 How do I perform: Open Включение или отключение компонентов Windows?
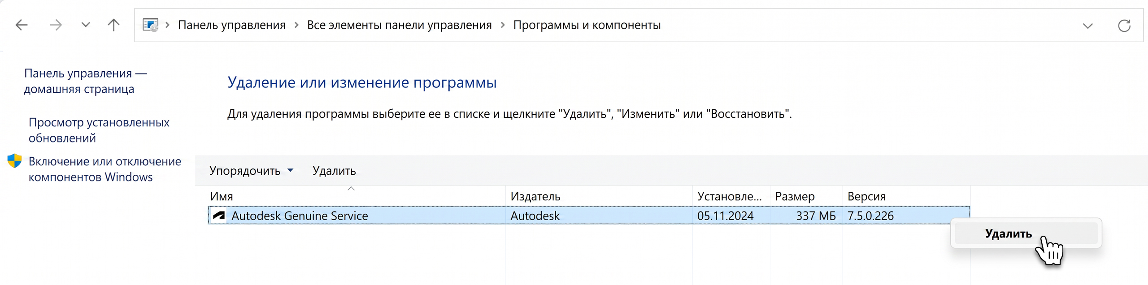pyautogui.click(x=105, y=169)
